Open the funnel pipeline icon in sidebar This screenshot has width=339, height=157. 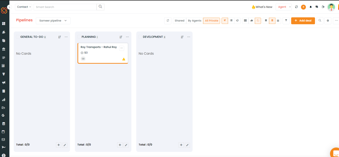pyautogui.click(x=4, y=74)
